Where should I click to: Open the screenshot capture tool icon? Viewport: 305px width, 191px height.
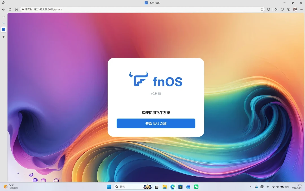point(289,9)
